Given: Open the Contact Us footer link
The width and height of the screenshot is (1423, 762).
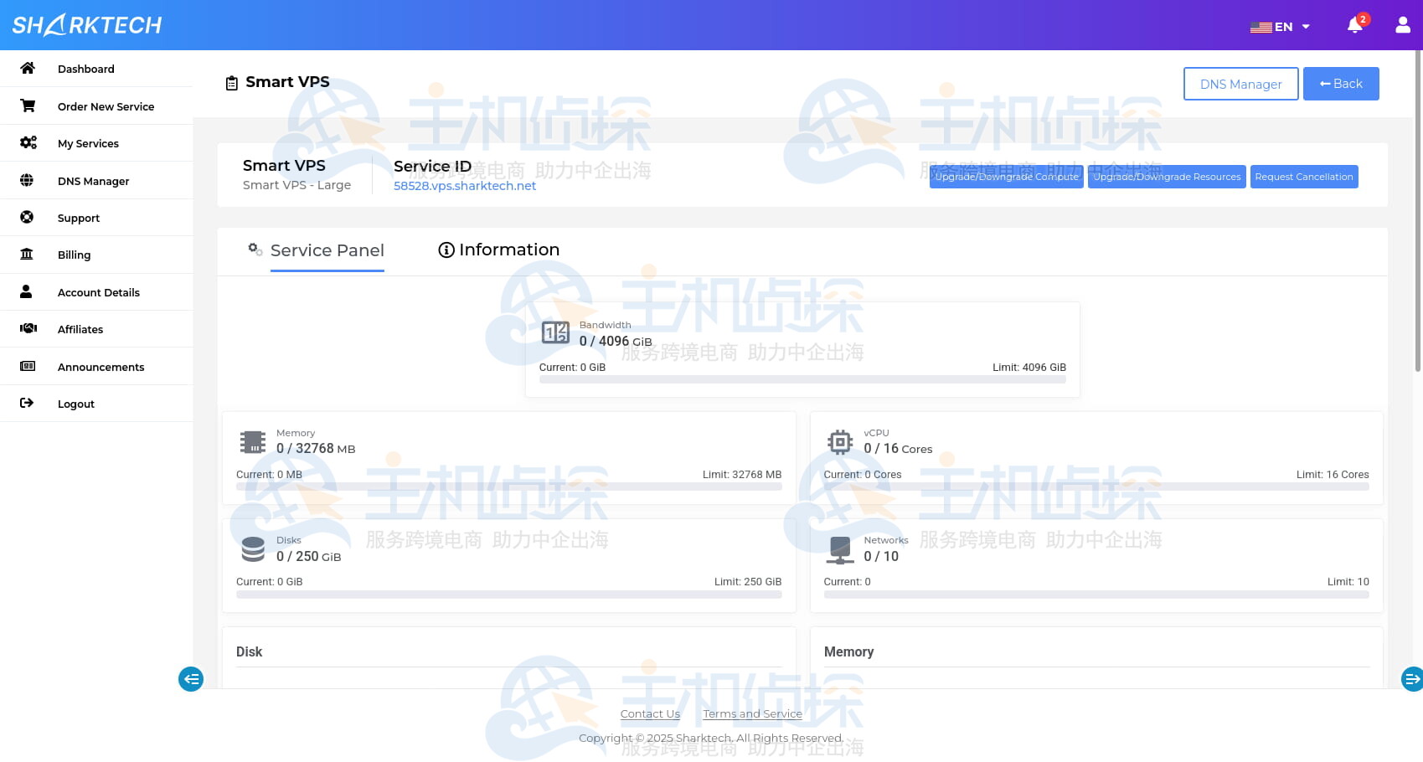Looking at the screenshot, I should 650,714.
